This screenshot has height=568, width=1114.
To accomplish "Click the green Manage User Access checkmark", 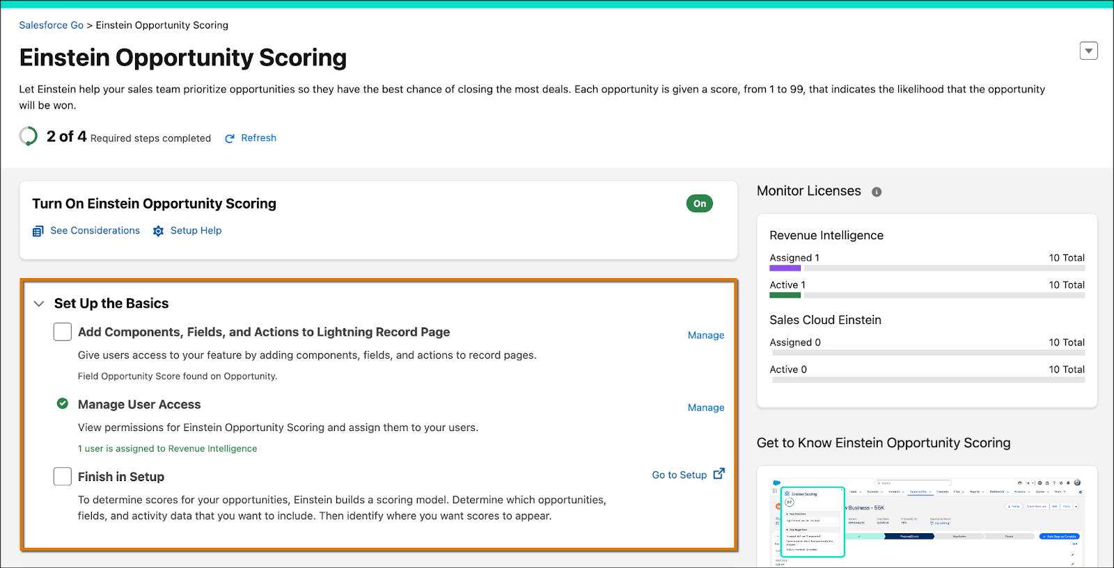I will coord(63,403).
